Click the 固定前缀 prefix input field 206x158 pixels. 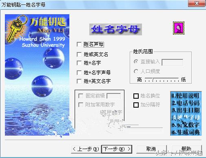[113, 96]
